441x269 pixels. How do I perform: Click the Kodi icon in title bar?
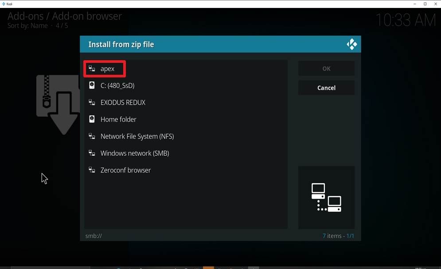pos(4,4)
